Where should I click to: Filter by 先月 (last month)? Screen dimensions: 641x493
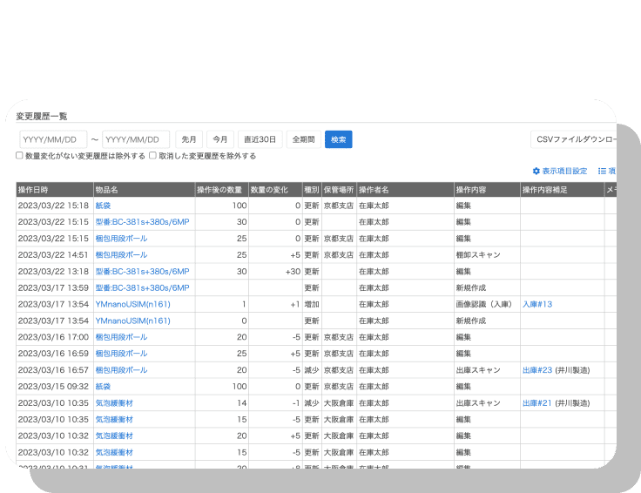189,139
